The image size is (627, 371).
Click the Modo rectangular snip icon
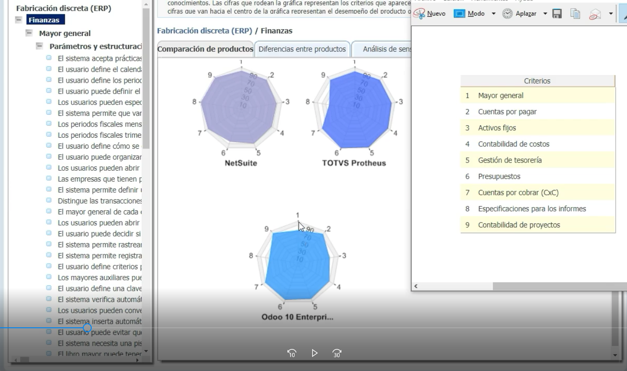pos(459,14)
